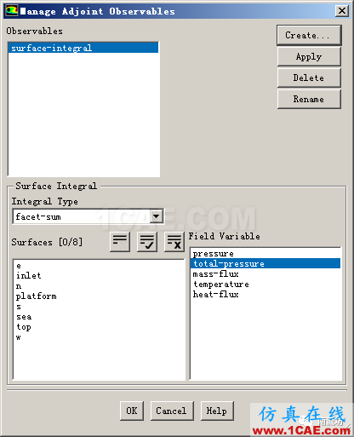Choose temperature as Field Variable

point(265,284)
